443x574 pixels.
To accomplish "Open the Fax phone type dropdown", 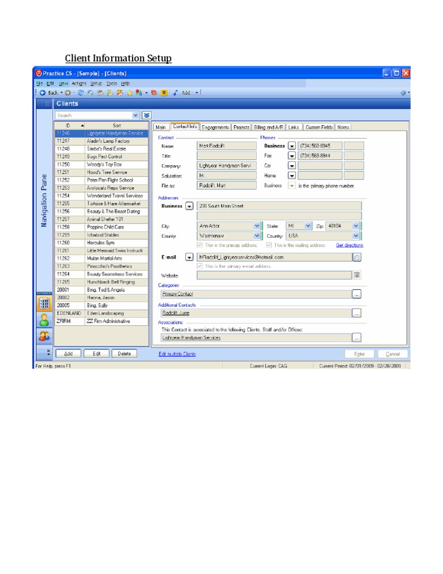I will click(291, 156).
